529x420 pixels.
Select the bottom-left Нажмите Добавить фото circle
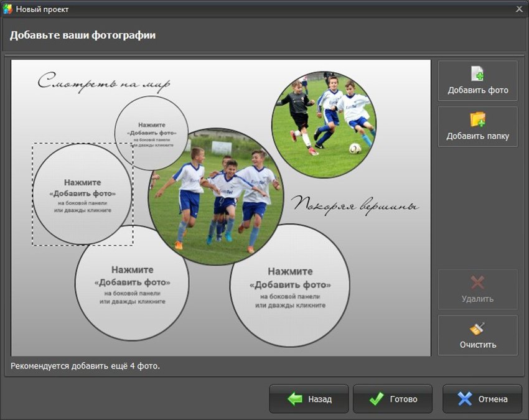click(132, 284)
